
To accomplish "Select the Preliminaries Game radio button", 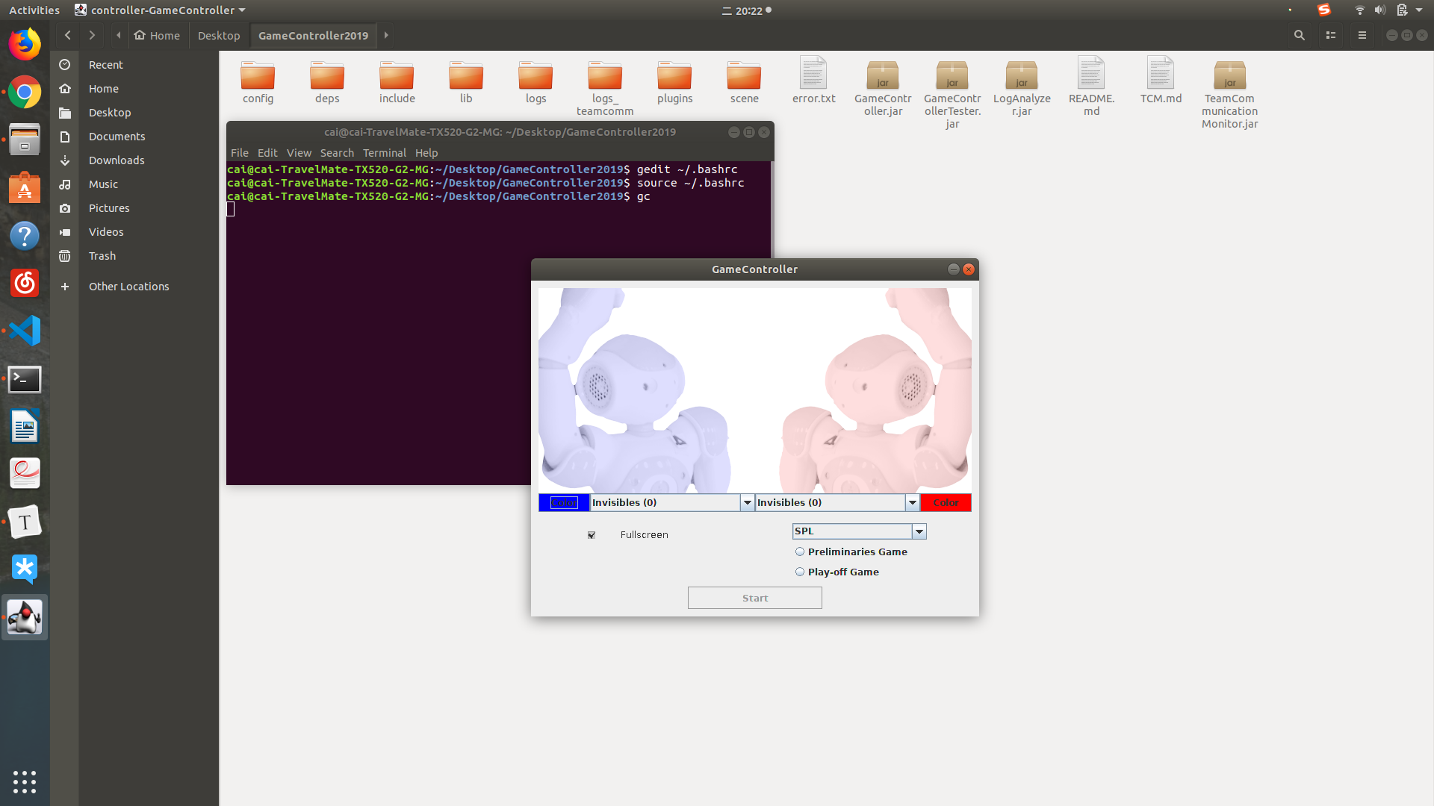I will [x=800, y=552].
